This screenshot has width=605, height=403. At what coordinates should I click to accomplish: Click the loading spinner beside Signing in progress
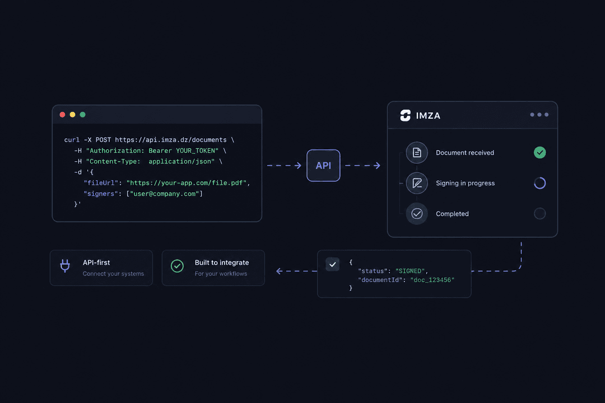coord(539,183)
